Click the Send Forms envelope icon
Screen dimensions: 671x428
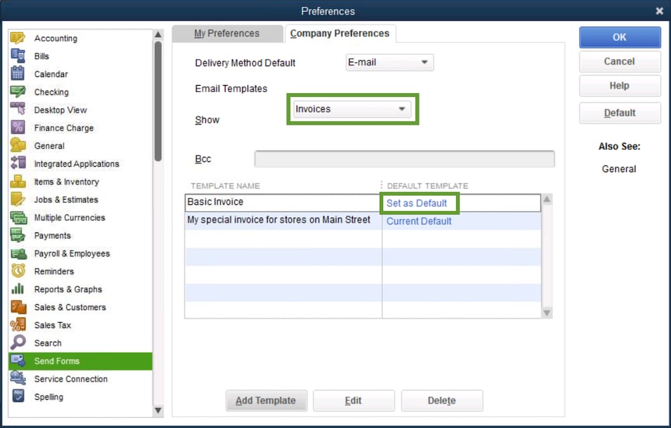[x=18, y=361]
